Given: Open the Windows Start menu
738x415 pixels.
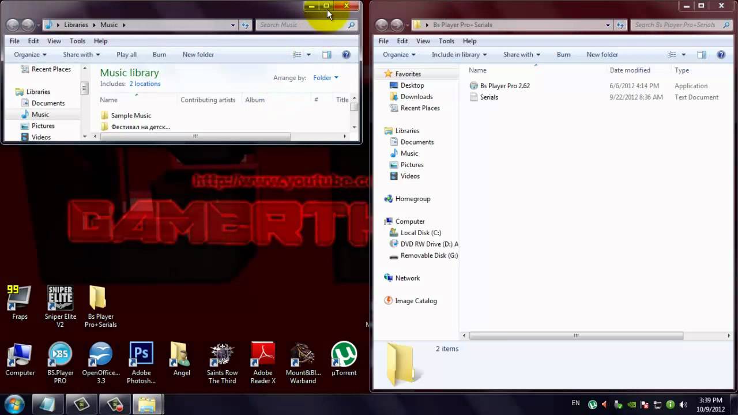Looking at the screenshot, I should pyautogui.click(x=14, y=404).
